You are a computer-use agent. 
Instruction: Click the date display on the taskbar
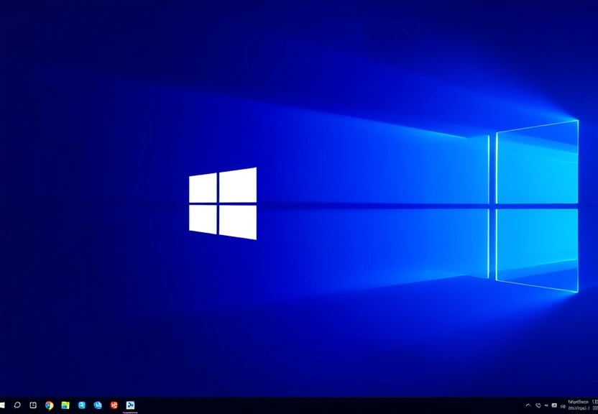click(x=579, y=408)
